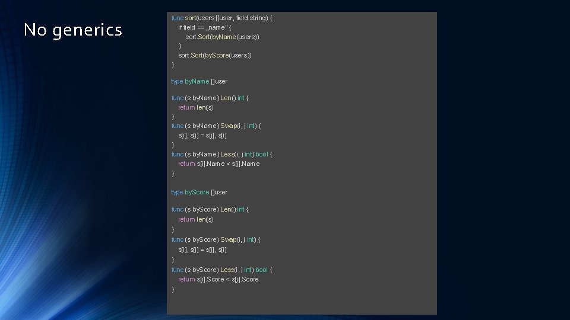
Task: Click the "type byScore []user" declaration
Action: click(x=199, y=192)
